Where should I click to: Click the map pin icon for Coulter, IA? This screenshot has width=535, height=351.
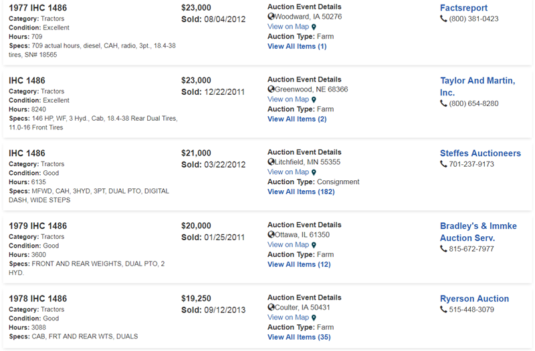click(x=314, y=318)
